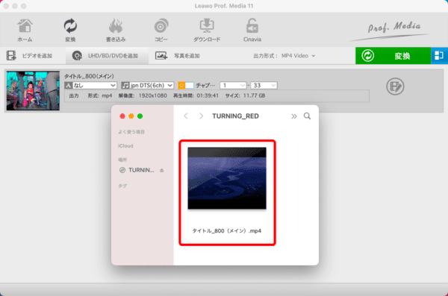Zoom the Finder window with green button
448x296 pixels.
(140, 116)
